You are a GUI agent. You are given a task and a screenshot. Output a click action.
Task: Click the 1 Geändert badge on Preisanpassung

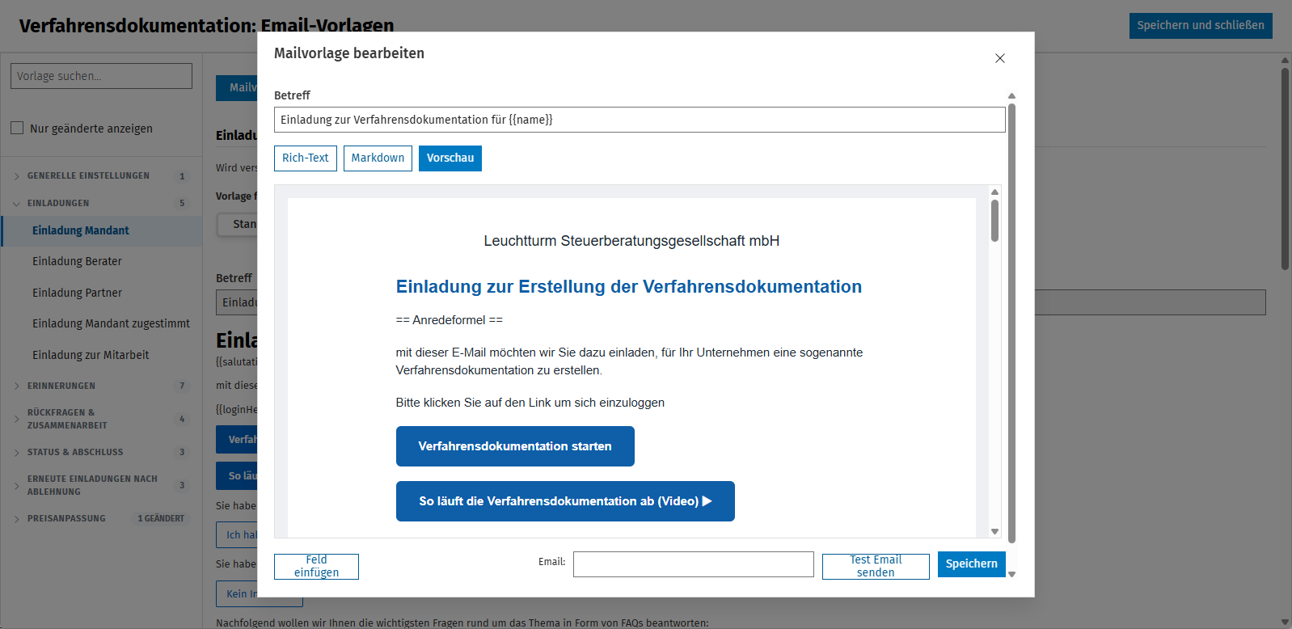tap(161, 518)
